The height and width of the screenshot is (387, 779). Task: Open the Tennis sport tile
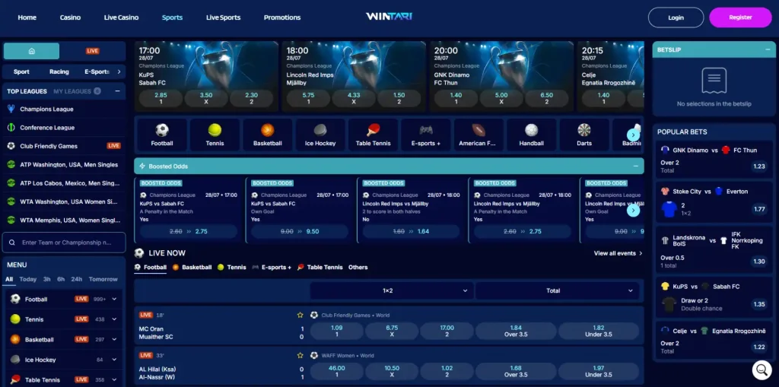[x=215, y=135]
